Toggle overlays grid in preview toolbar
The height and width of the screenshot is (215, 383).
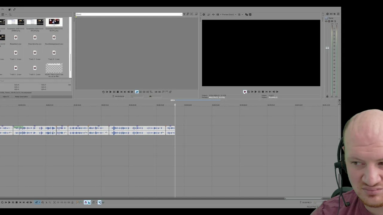239,14
